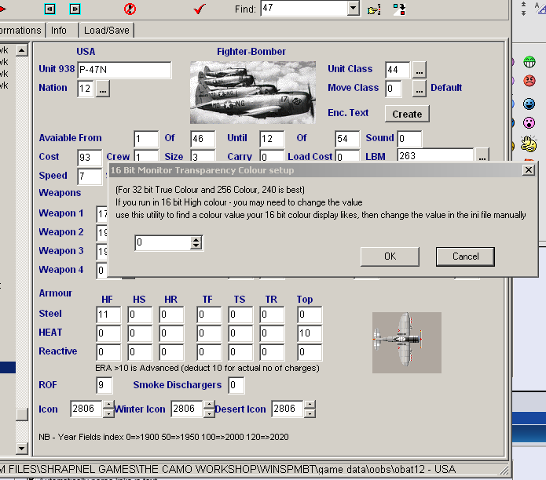546x480 pixels.
Task: Increase the Icon number spinner
Action: 109,405
